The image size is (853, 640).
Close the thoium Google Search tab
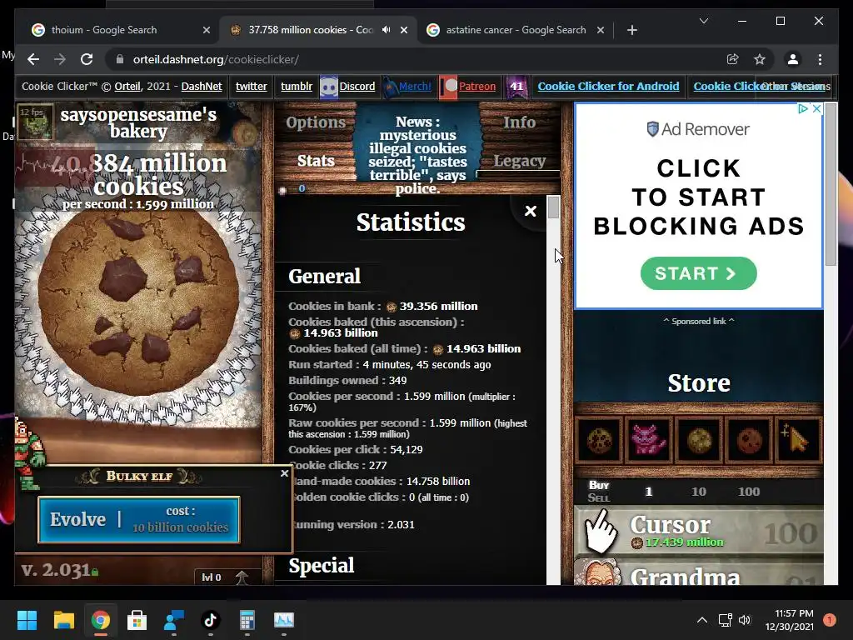[x=207, y=30]
